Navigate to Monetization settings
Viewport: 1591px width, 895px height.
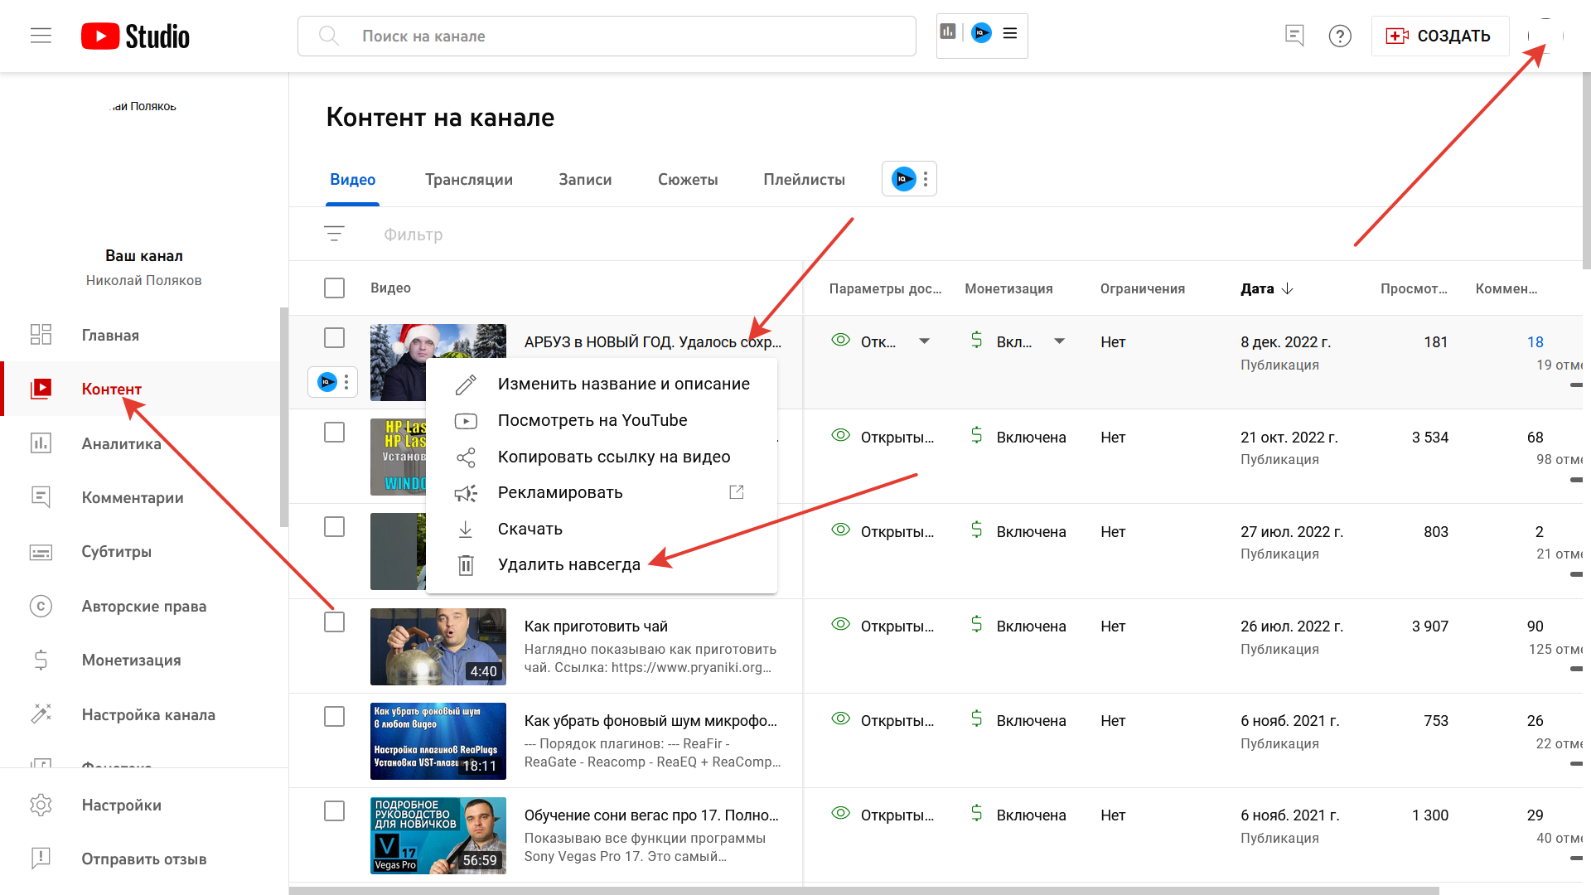pos(130,659)
